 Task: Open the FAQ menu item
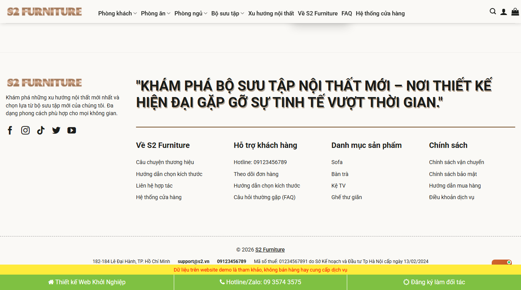(x=347, y=13)
